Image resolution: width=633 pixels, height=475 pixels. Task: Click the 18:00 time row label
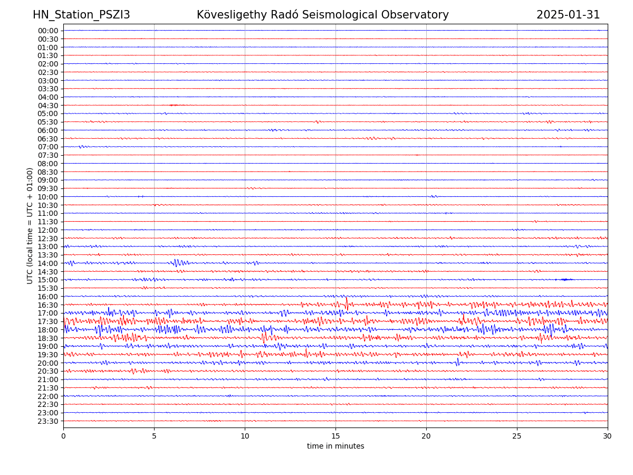47,330
